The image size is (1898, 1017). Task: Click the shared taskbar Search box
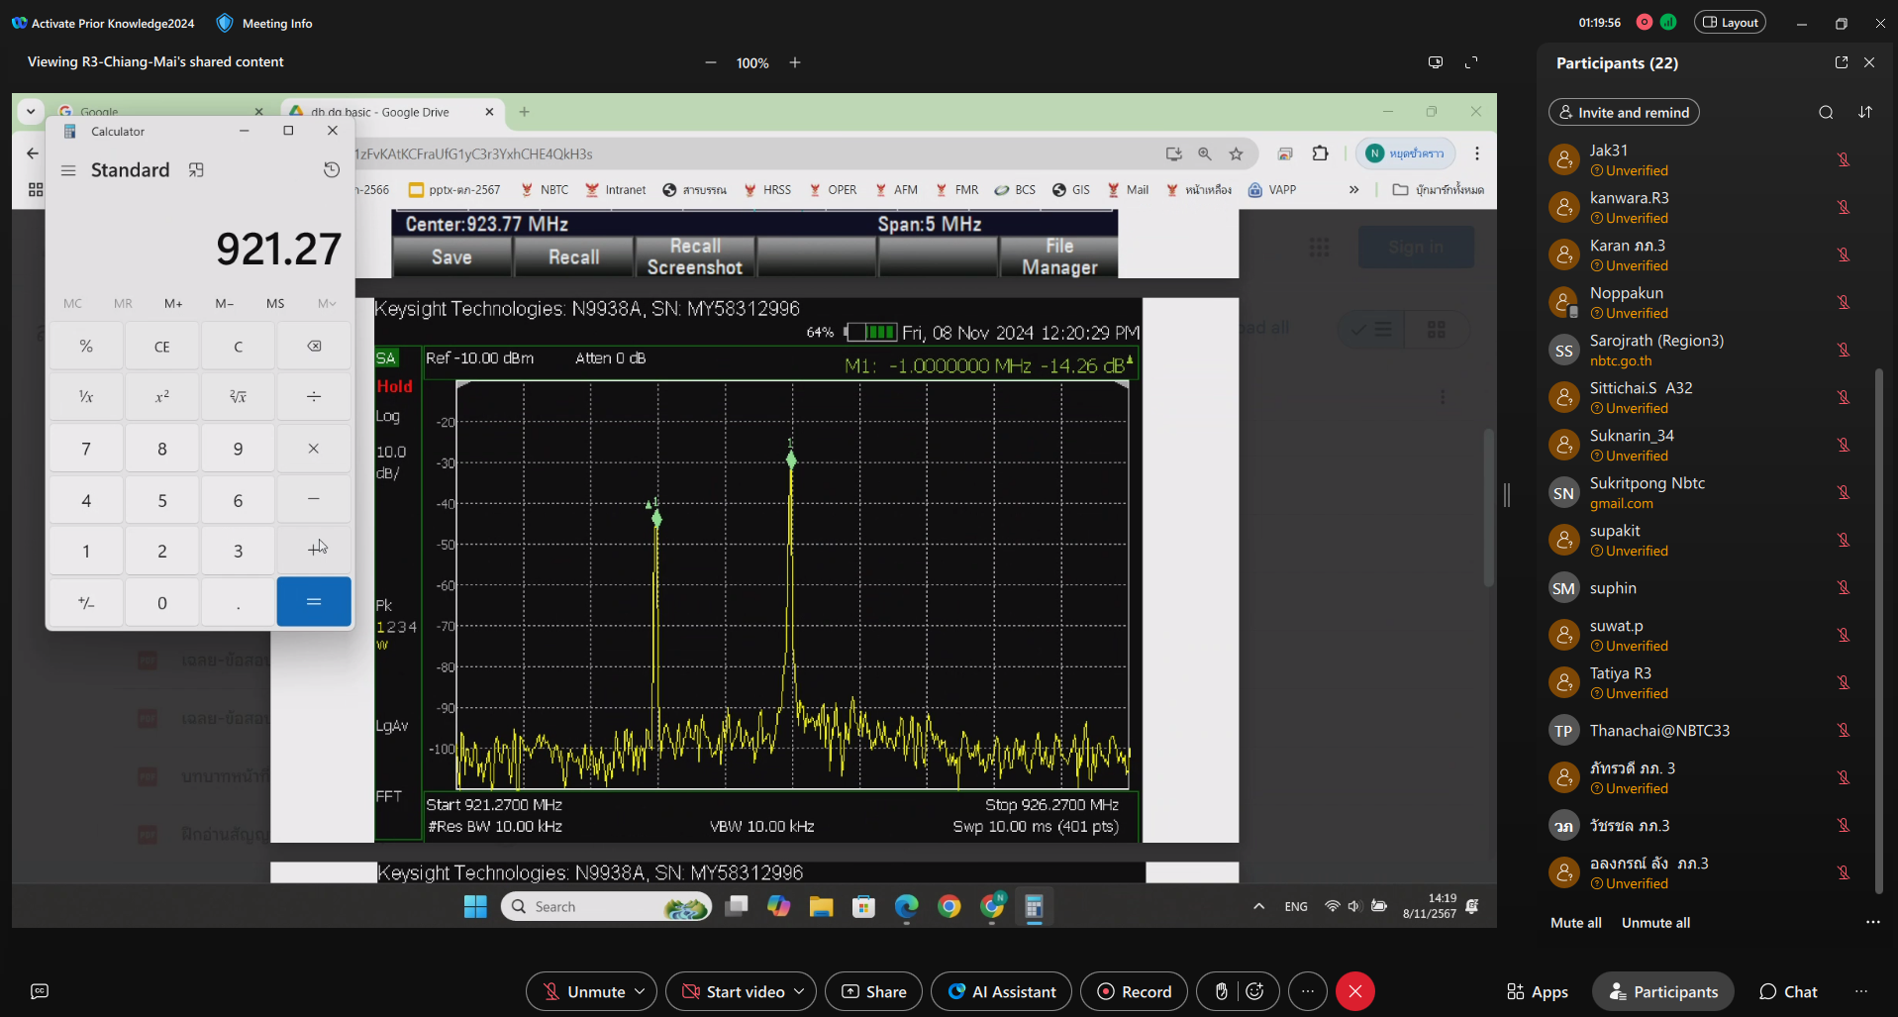pyautogui.click(x=606, y=906)
